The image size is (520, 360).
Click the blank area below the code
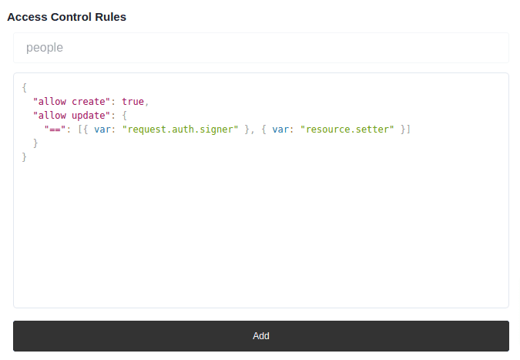260,239
